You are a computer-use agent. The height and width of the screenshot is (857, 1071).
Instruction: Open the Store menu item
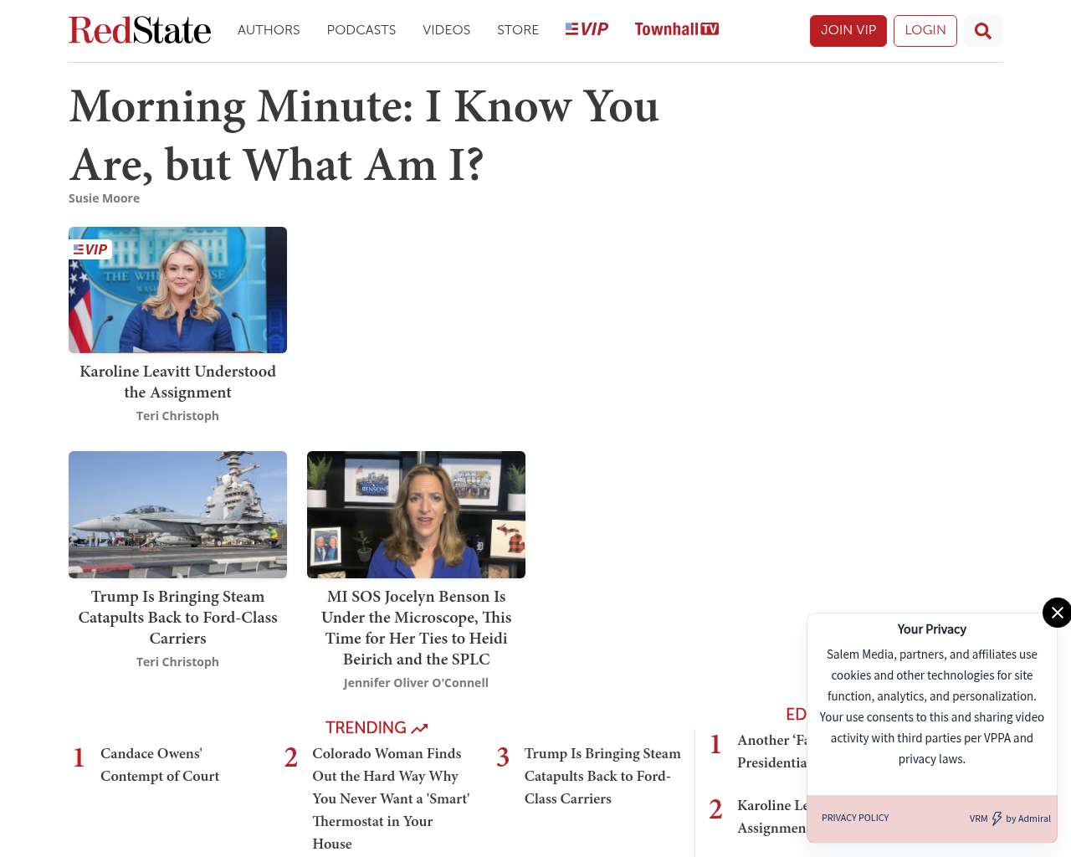pos(518,30)
